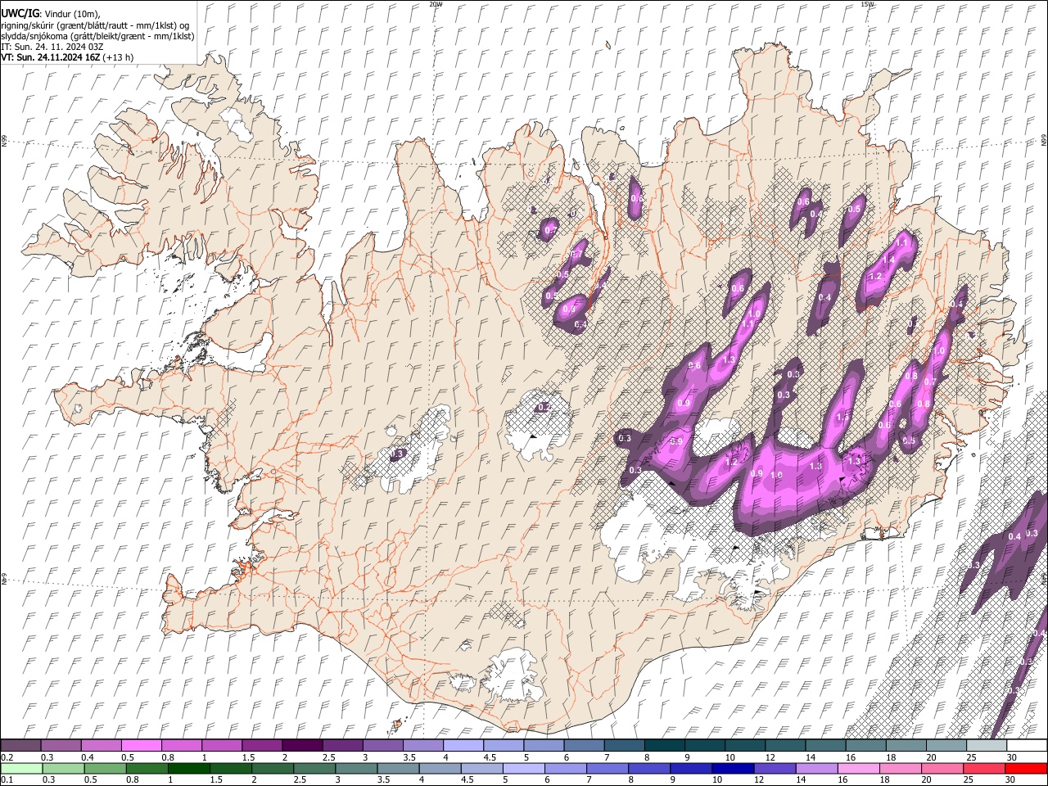Image resolution: width=1048 pixels, height=786 pixels.
Task: Select snow legend swatch between 2 and 2.5
Action: point(302,746)
